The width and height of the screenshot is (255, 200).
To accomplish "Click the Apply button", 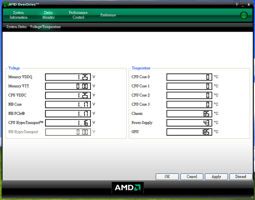I will point(216,177).
